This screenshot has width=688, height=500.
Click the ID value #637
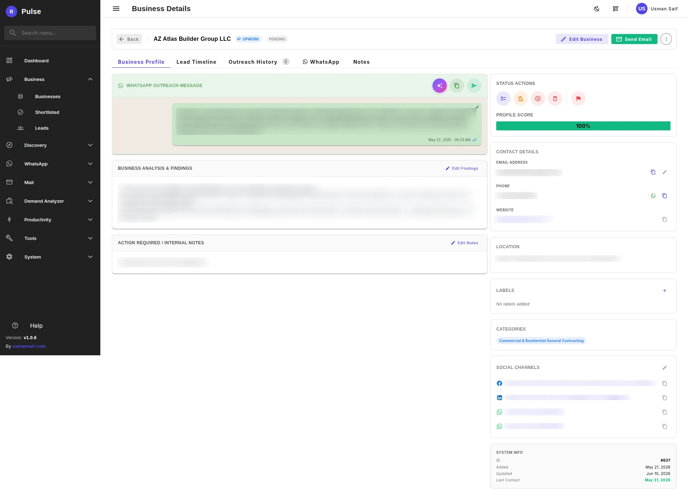pyautogui.click(x=665, y=461)
